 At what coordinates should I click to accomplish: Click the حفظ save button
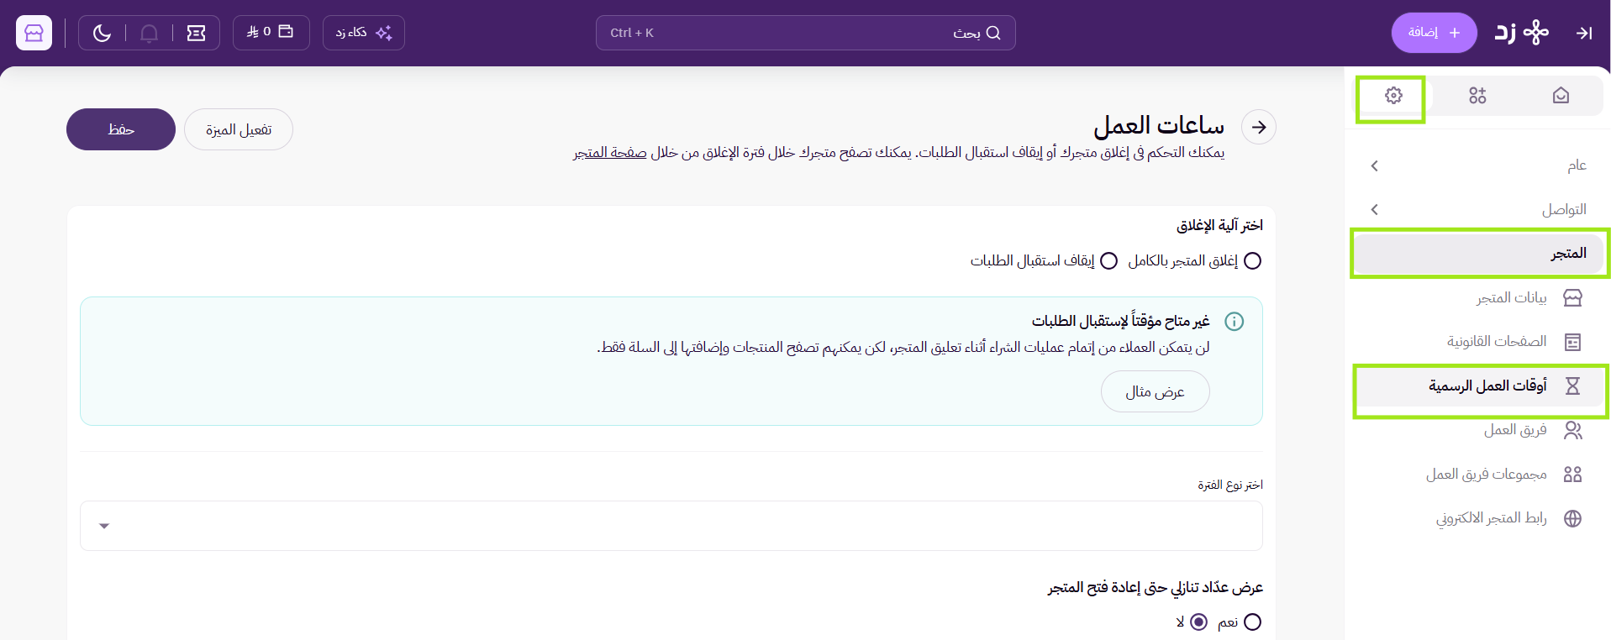(121, 129)
